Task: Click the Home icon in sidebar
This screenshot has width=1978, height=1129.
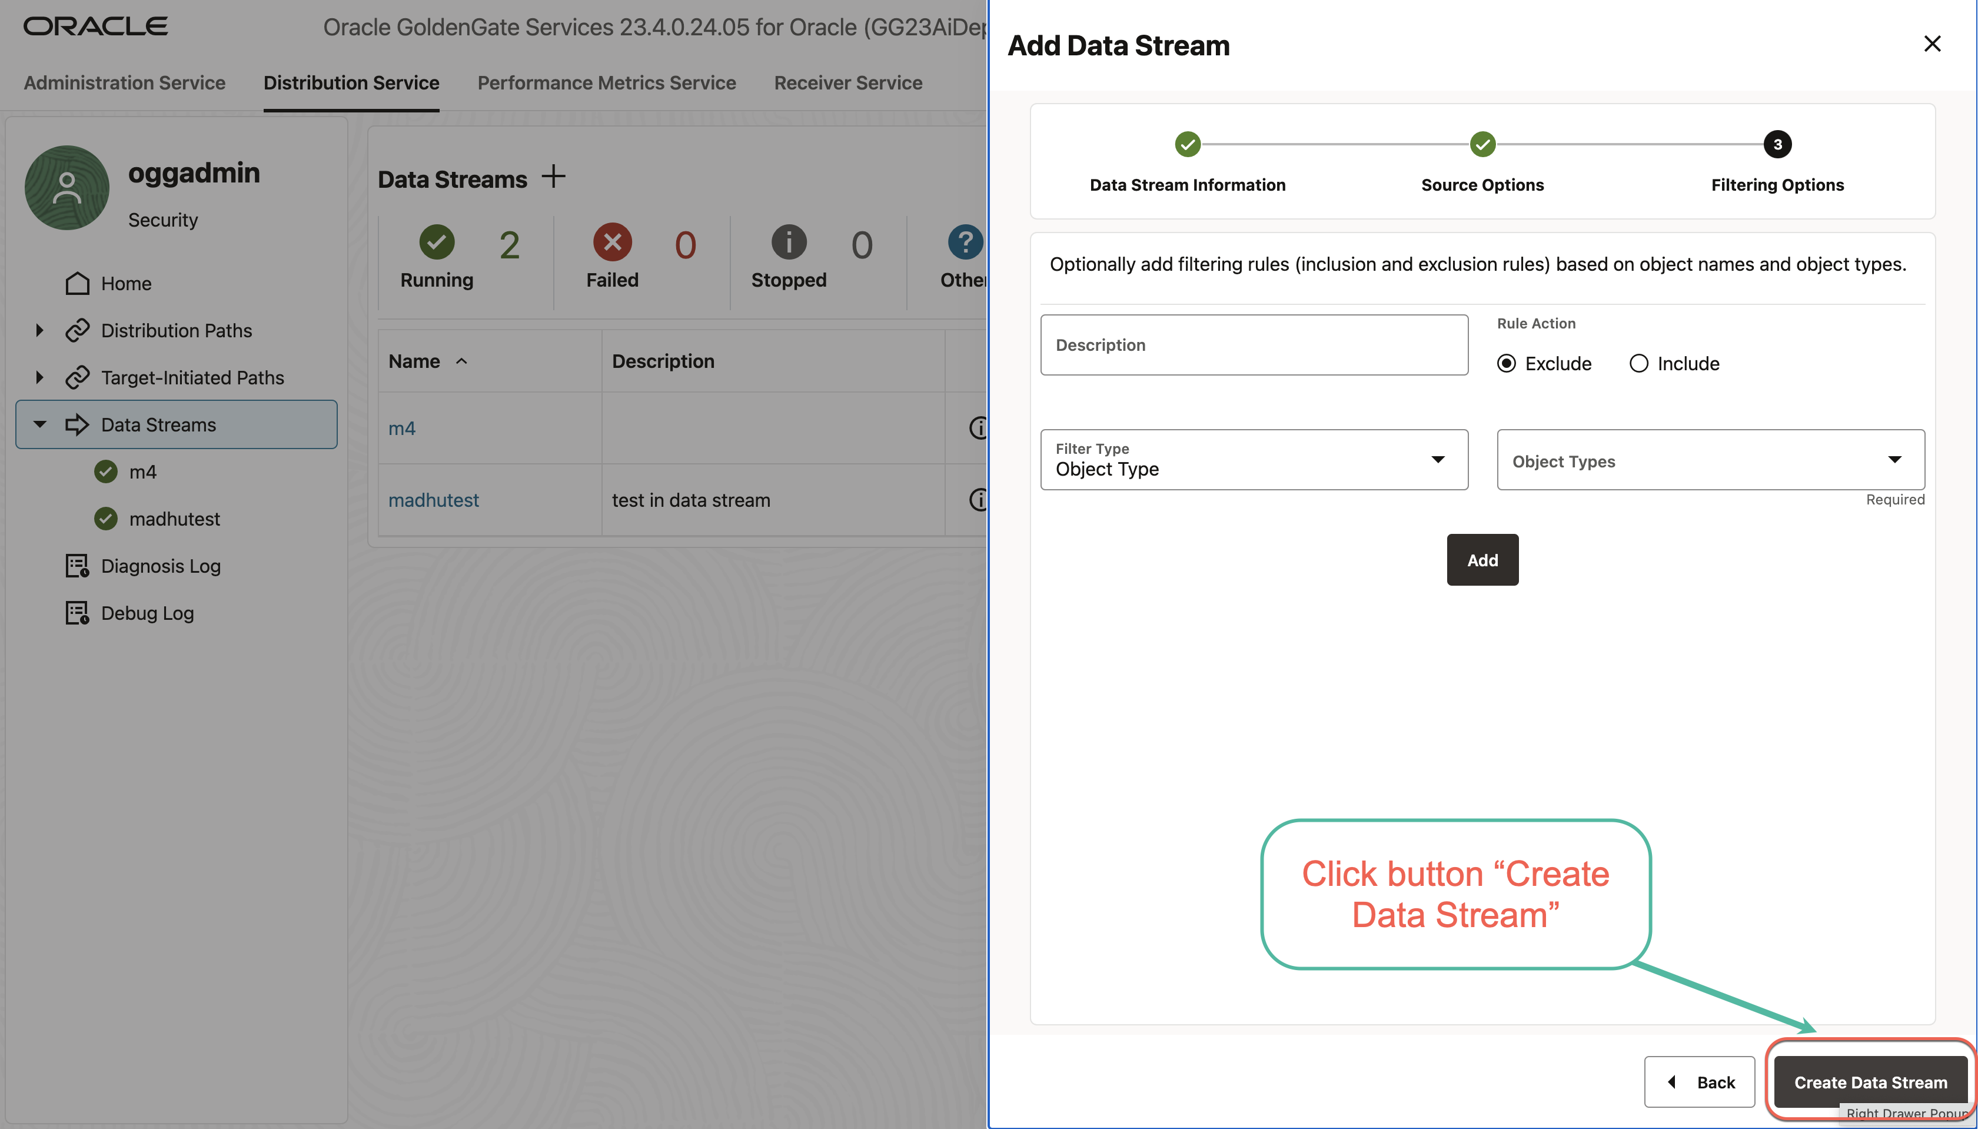Action: (77, 283)
